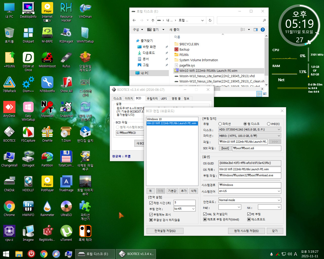Open the Resource Hacker desktop icon

(66, 12)
